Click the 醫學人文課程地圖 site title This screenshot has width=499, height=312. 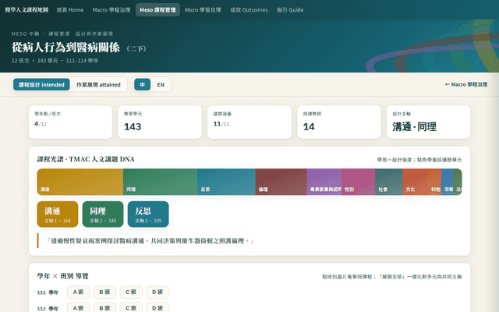click(27, 10)
